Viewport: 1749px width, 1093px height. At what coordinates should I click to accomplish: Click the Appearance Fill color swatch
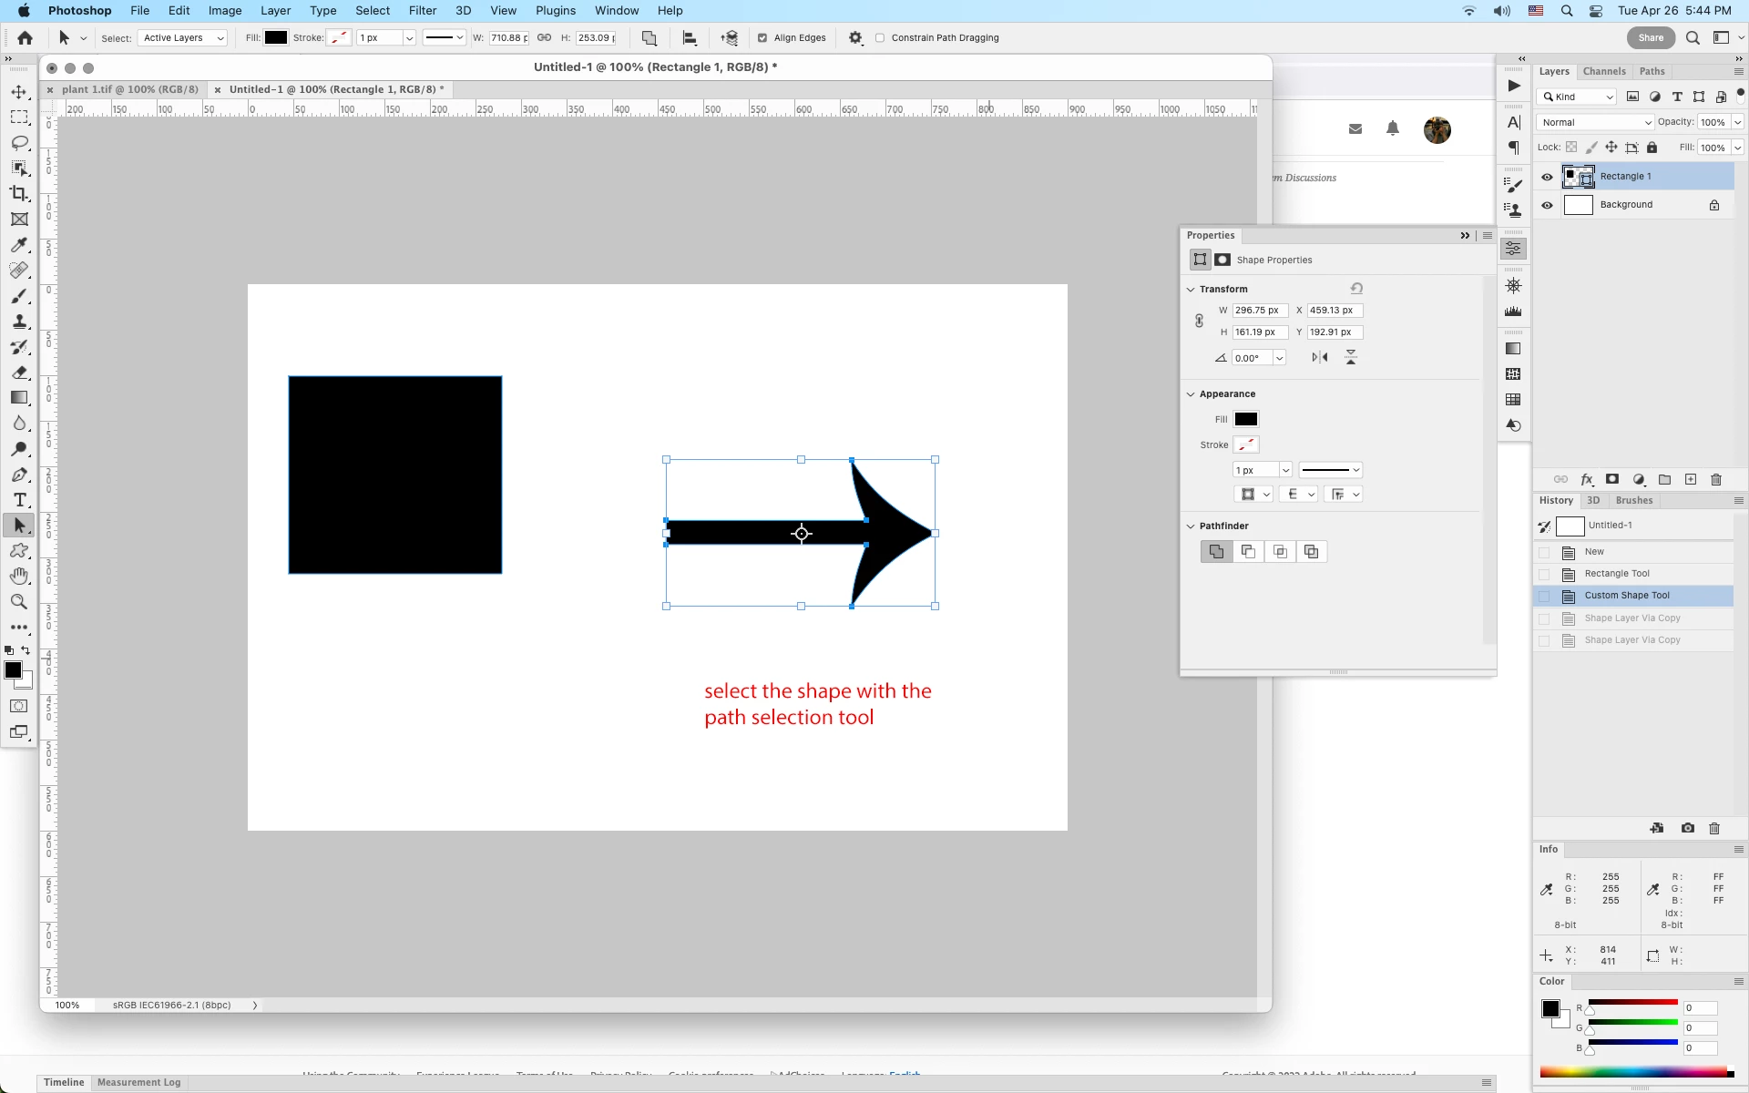point(1245,420)
